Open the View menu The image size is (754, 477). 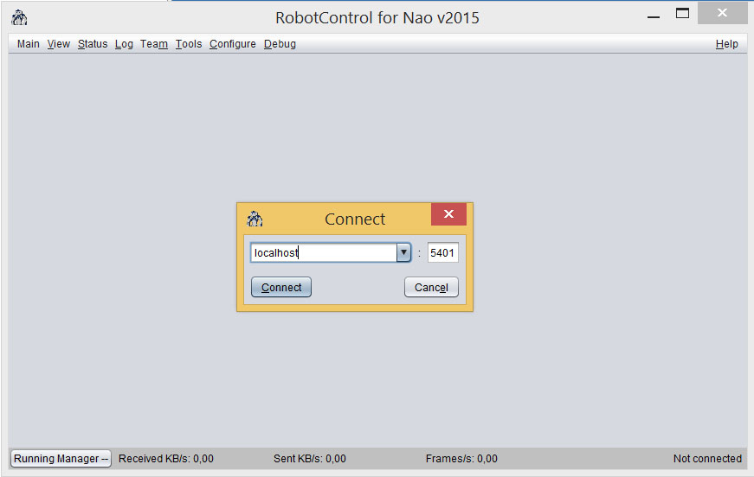pyautogui.click(x=59, y=44)
